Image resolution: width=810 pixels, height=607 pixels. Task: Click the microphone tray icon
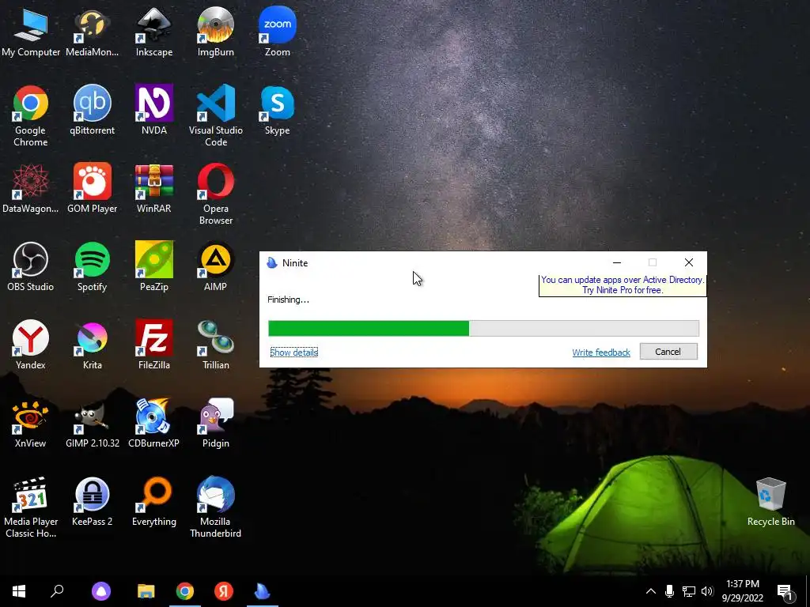coord(669,591)
